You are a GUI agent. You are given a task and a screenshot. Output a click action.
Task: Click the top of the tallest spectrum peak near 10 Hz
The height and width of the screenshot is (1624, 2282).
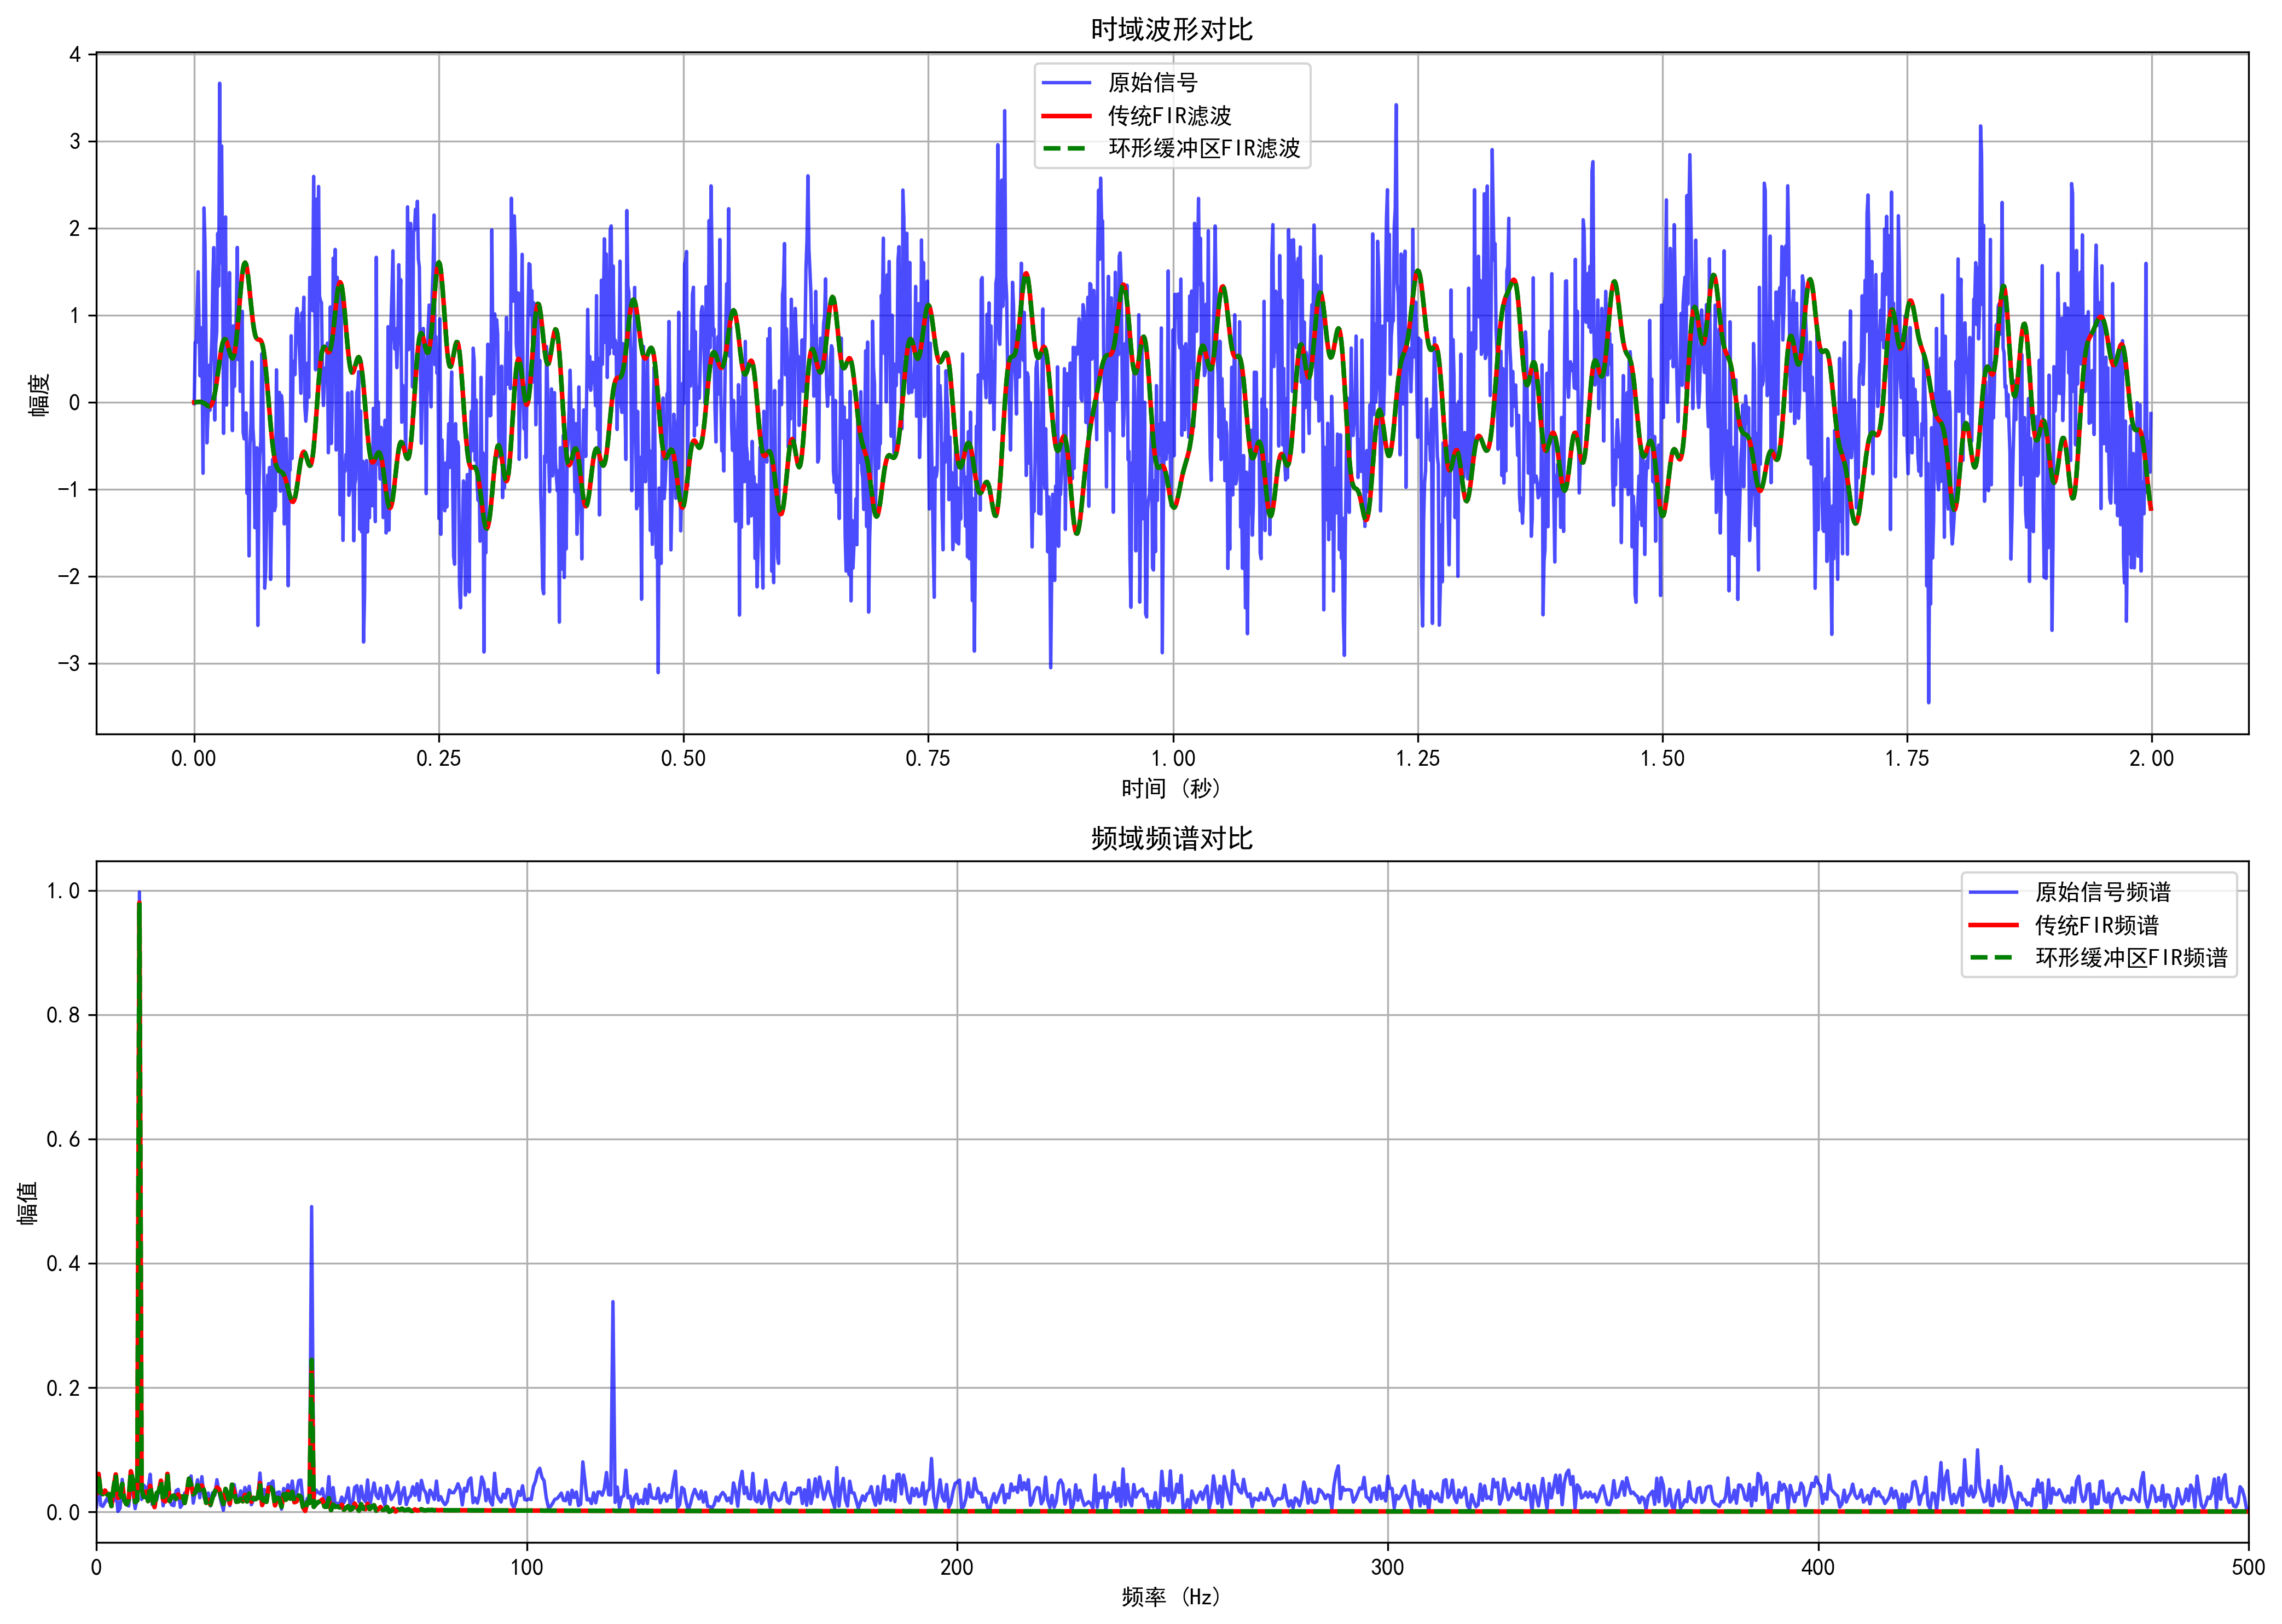(139, 893)
